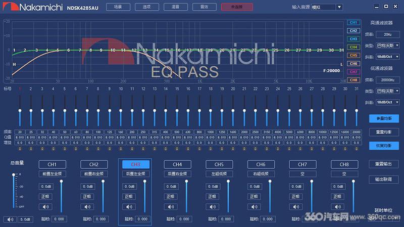The image size is (404, 227).
Task: Open the CH1 speaker type selector 前置左全频
Action: [x=53, y=174]
